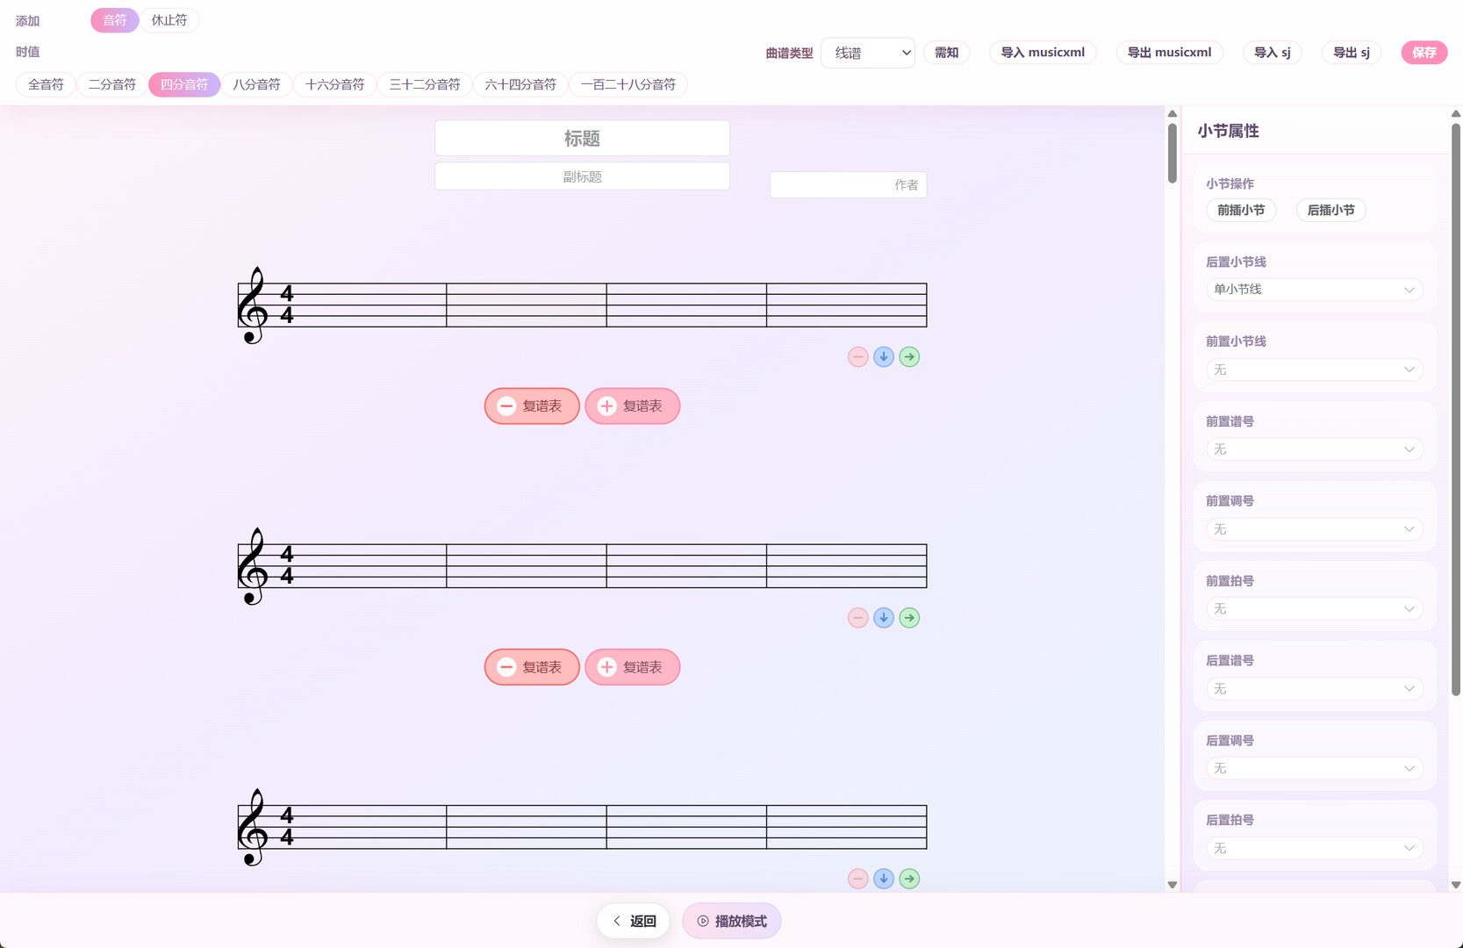Click the 标题 title input field
The width and height of the screenshot is (1463, 948).
(582, 139)
